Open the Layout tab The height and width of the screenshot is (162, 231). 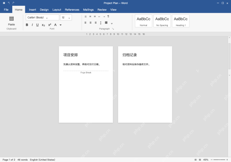(x=57, y=10)
